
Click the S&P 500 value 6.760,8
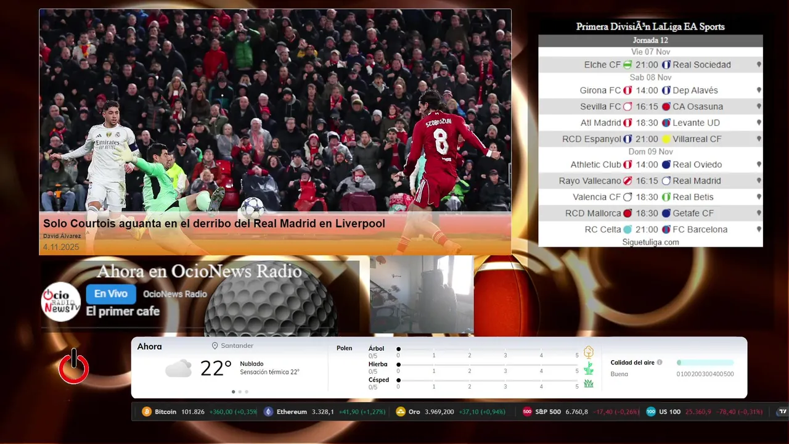pos(576,412)
